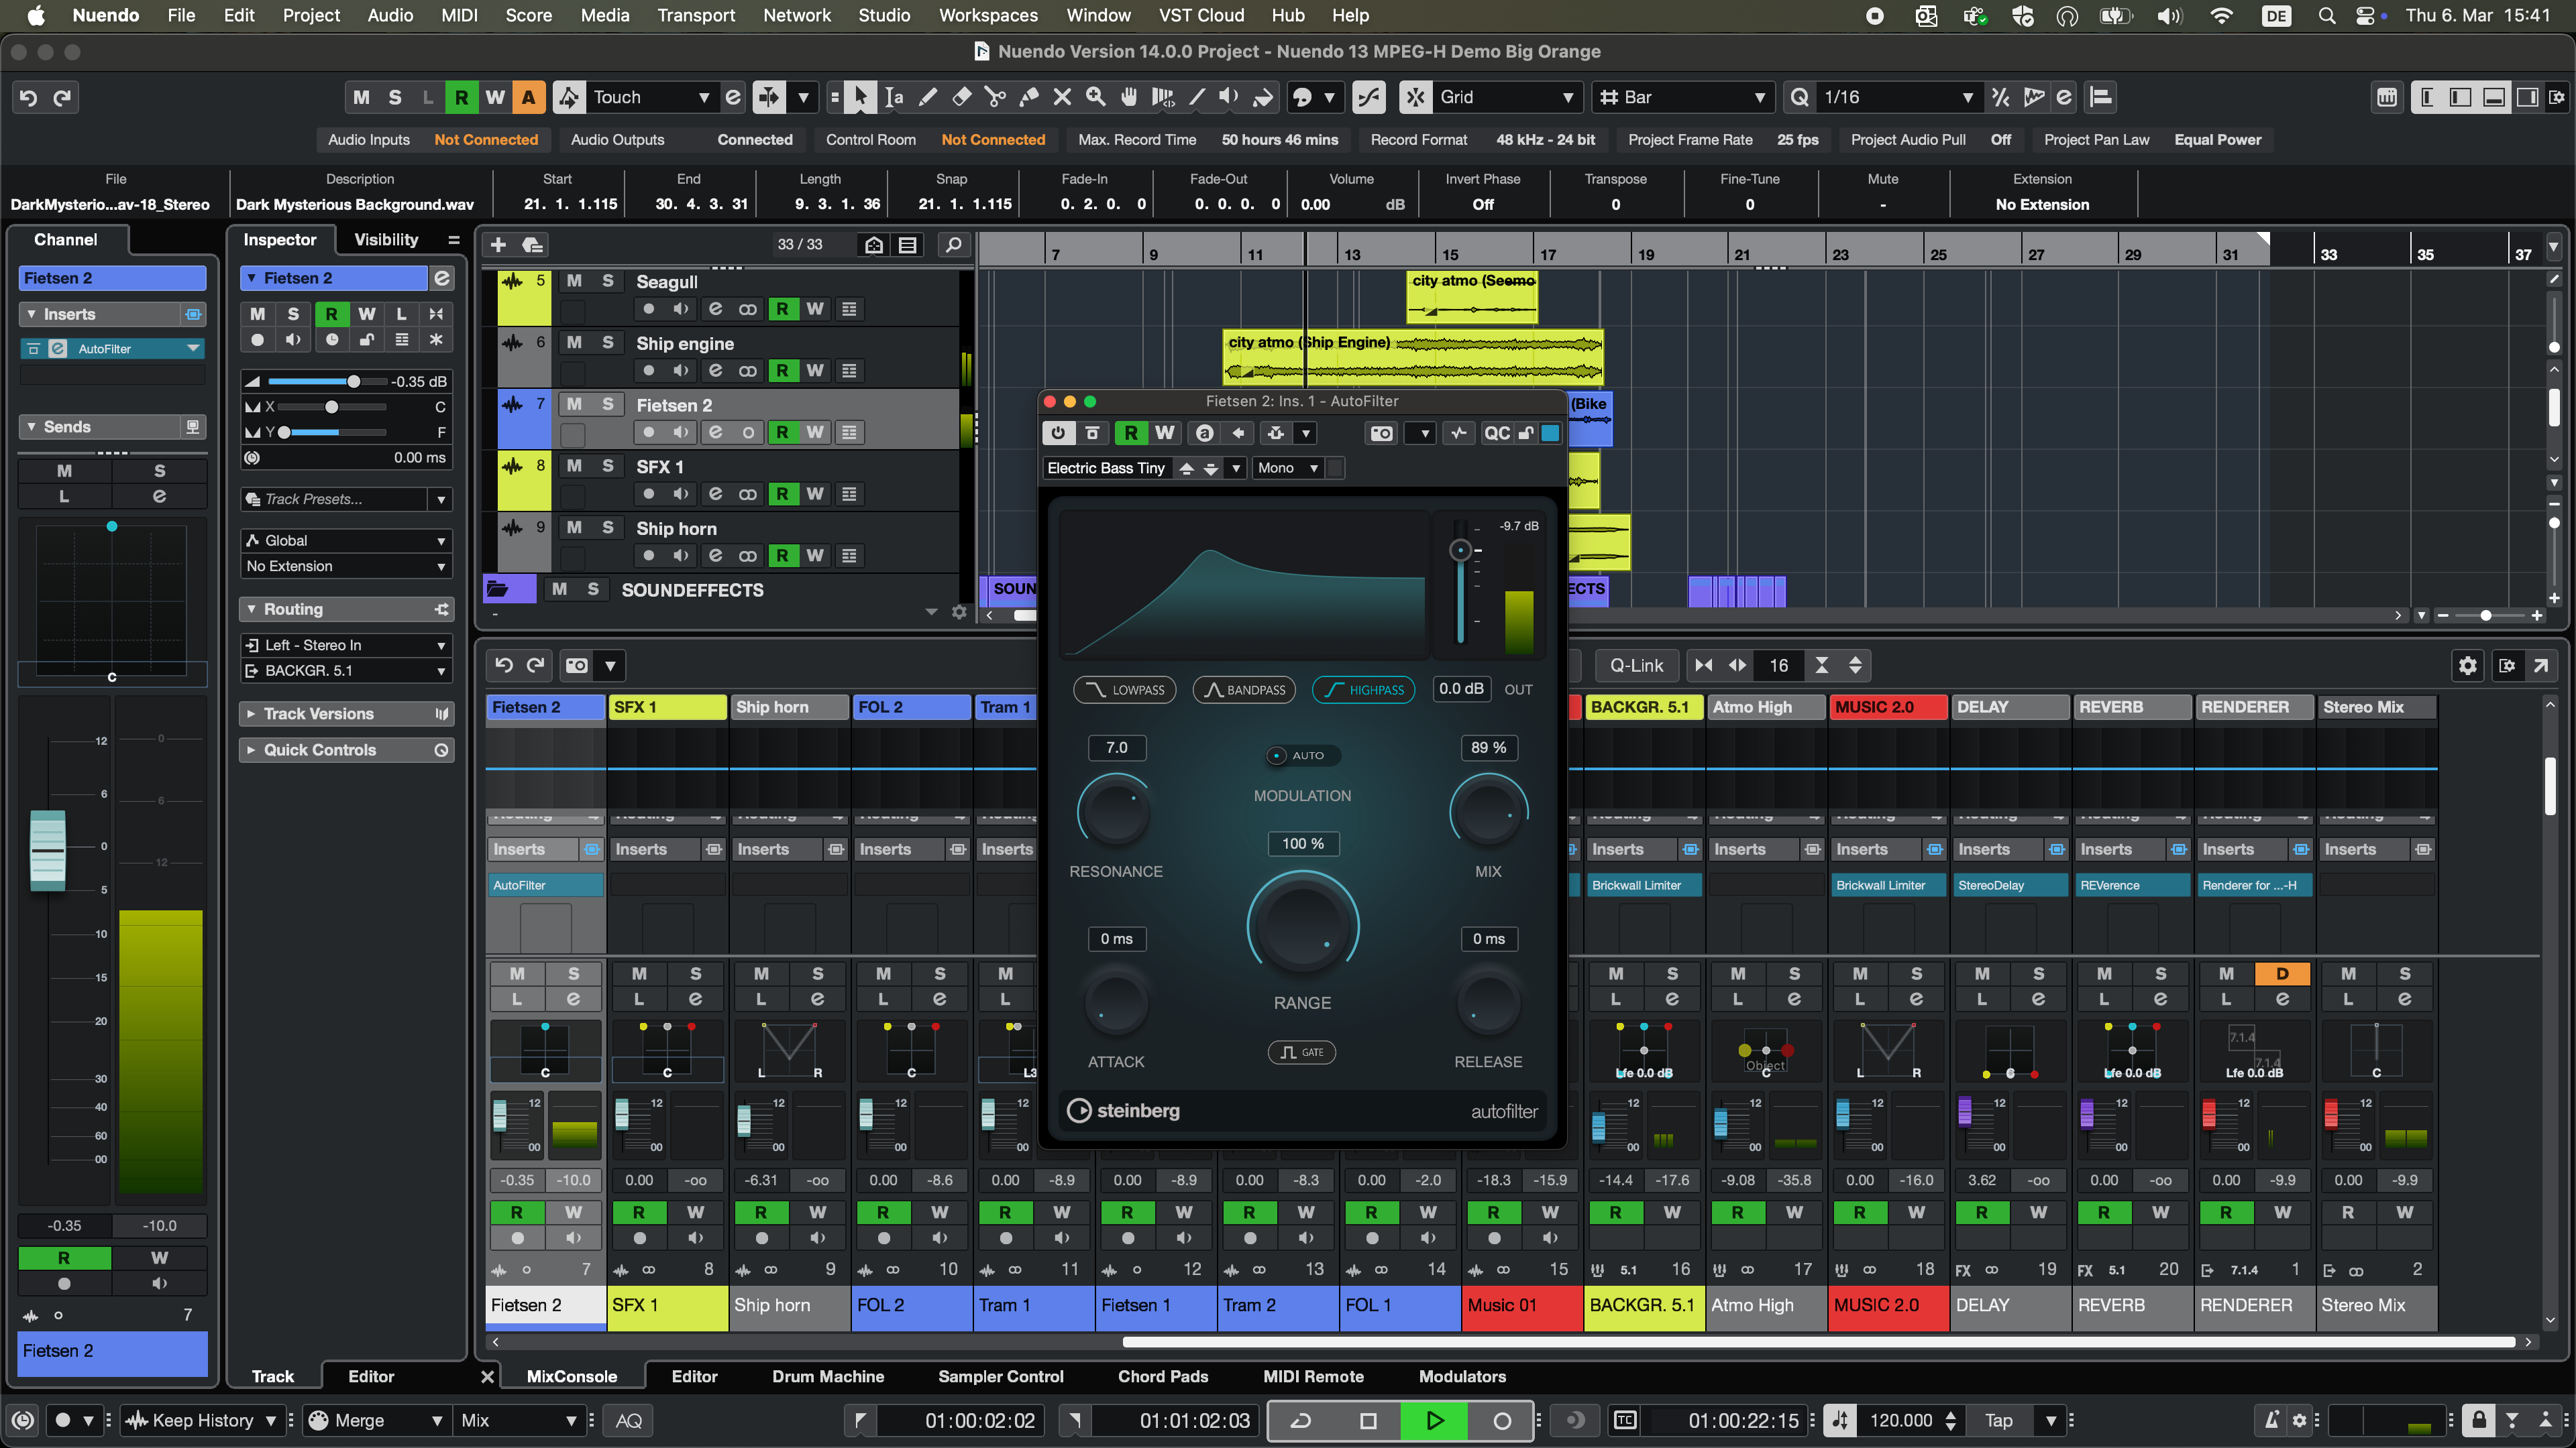
Task: Select the Glue tube tool
Action: coord(1028,97)
